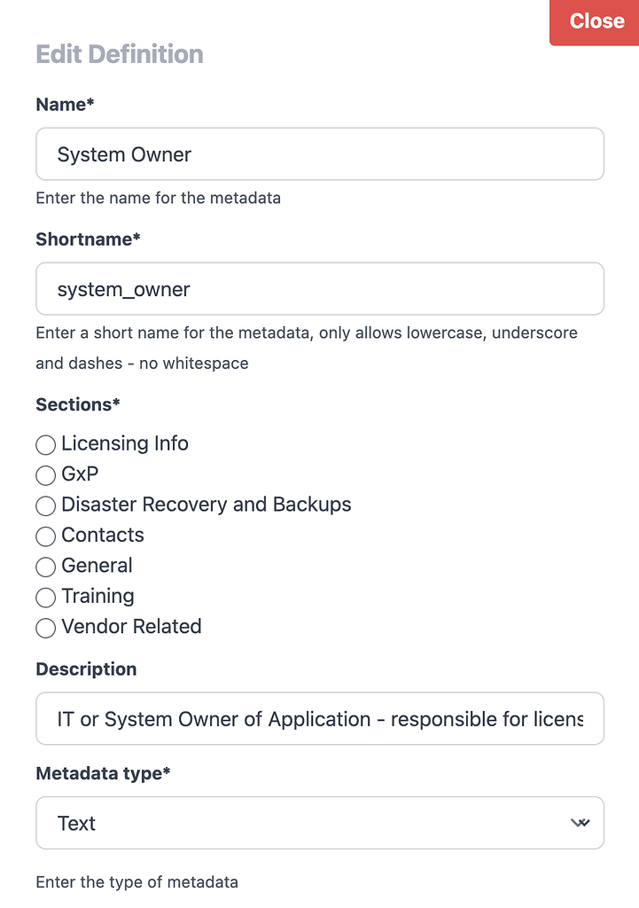Select the General section option
The height and width of the screenshot is (908, 639).
pyautogui.click(x=45, y=567)
